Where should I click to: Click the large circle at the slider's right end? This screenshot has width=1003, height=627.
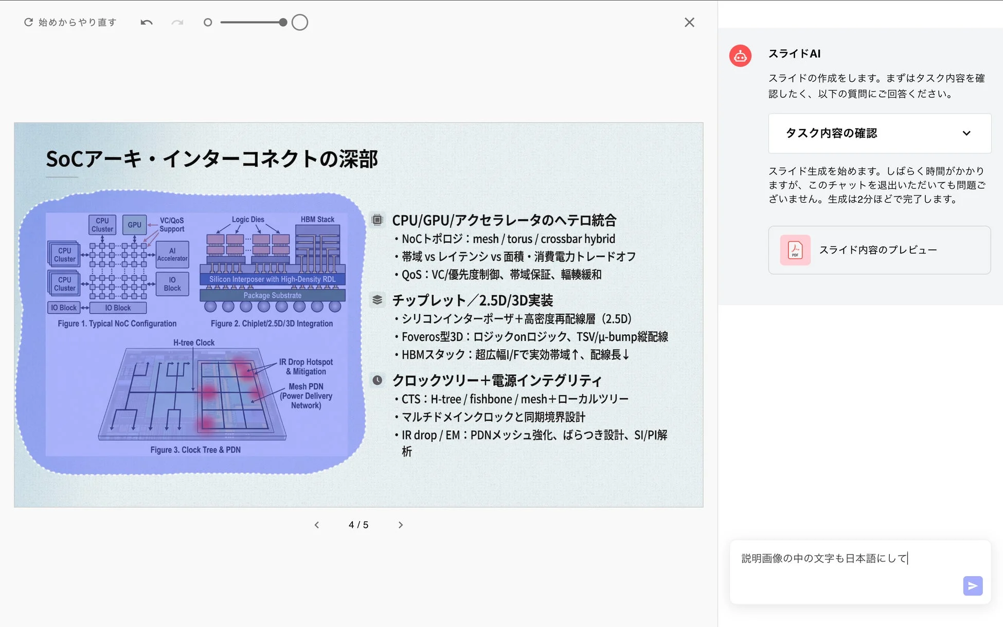click(299, 22)
